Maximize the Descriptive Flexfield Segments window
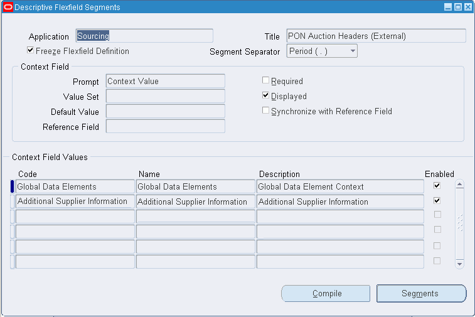475x317 pixels. point(458,7)
